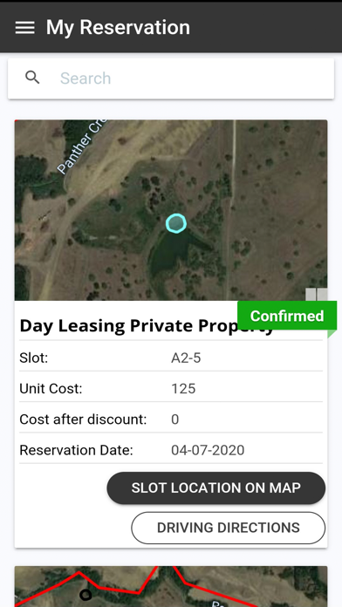Click the black circle marker on lower map
Viewport: 342px width, 607px height.
tap(85, 594)
